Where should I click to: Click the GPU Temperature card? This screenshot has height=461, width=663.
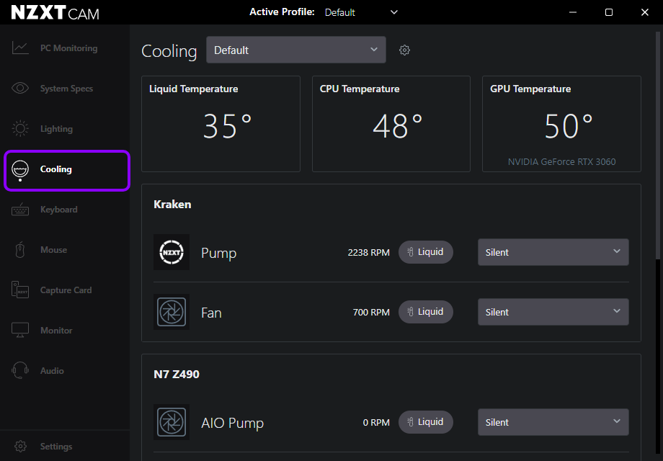561,124
